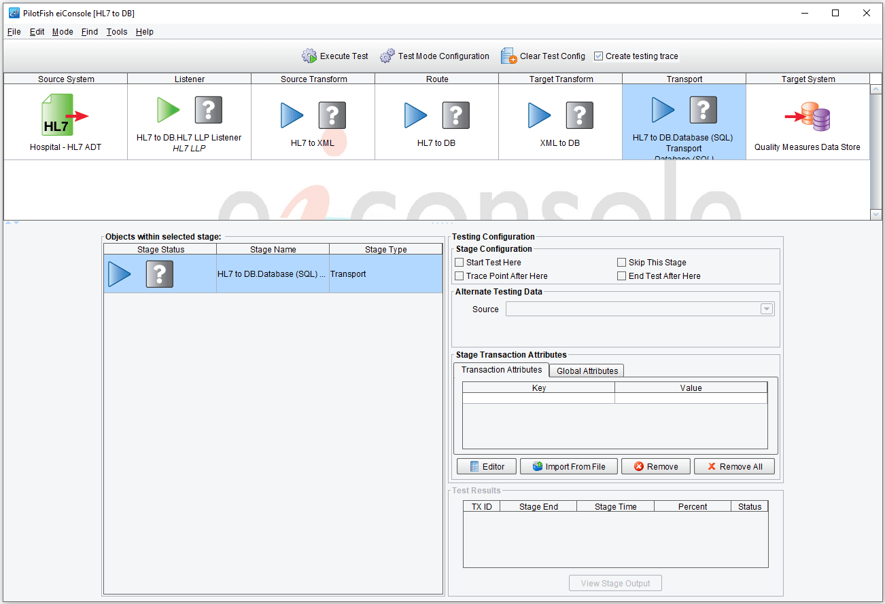The height and width of the screenshot is (604, 885).
Task: Click the question mark in Stage Status row
Action: 160,274
